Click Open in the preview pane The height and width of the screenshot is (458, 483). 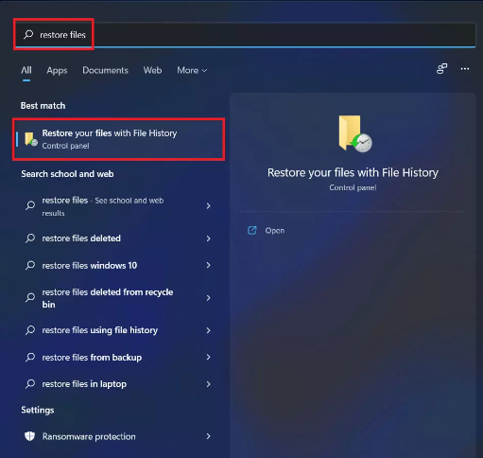coord(275,231)
